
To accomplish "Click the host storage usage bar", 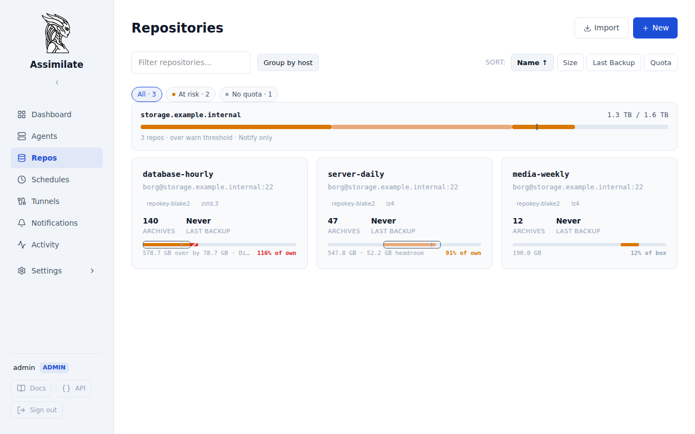I will click(405, 127).
